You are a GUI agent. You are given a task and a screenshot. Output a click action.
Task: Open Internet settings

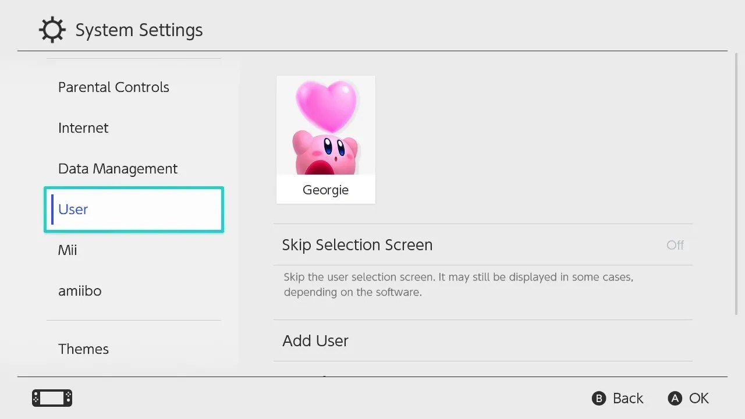[x=83, y=128]
